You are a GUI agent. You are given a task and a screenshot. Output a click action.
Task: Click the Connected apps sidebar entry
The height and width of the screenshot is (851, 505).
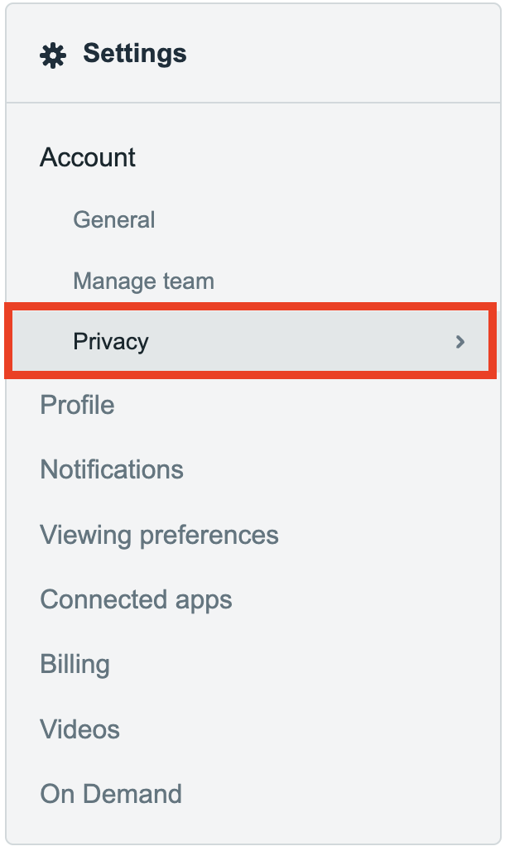[x=136, y=599]
